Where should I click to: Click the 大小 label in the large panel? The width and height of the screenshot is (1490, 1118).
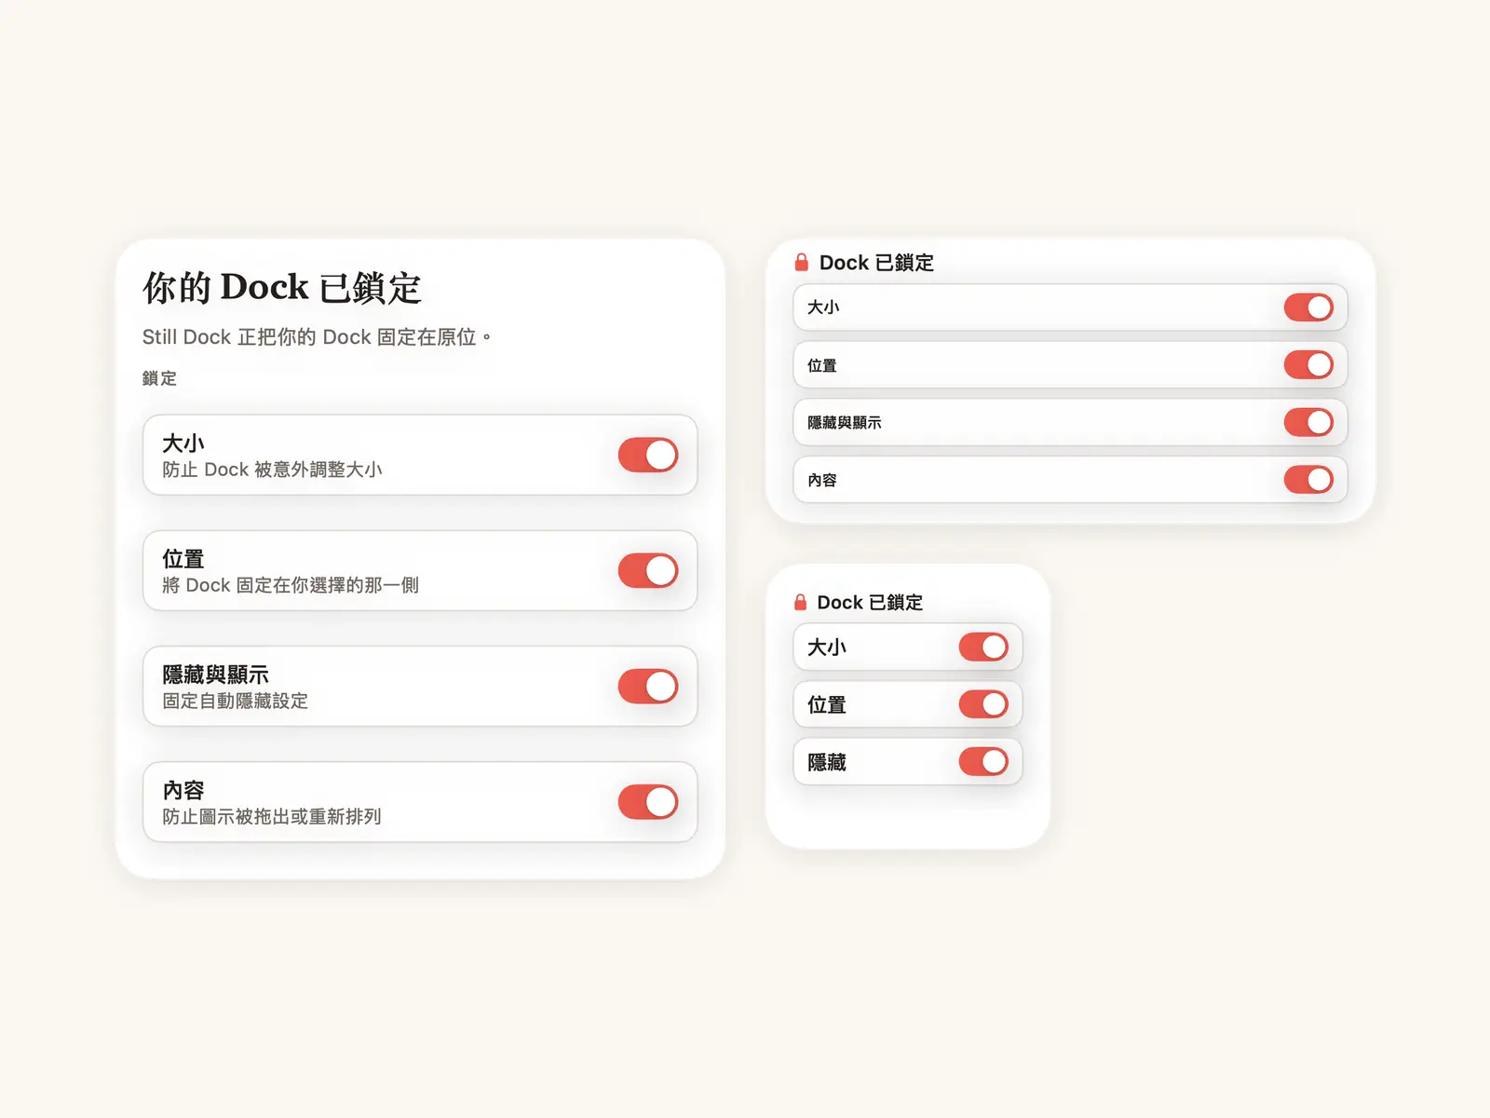click(x=183, y=443)
